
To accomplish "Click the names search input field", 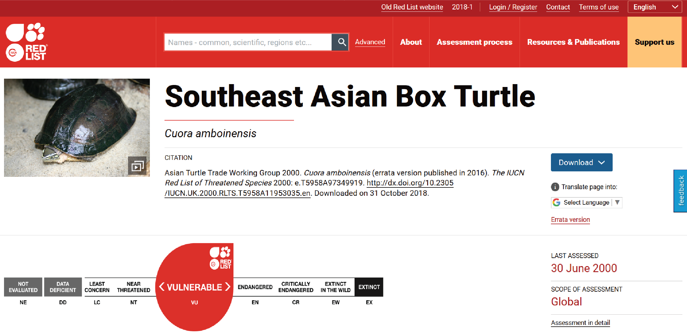I will coord(248,42).
